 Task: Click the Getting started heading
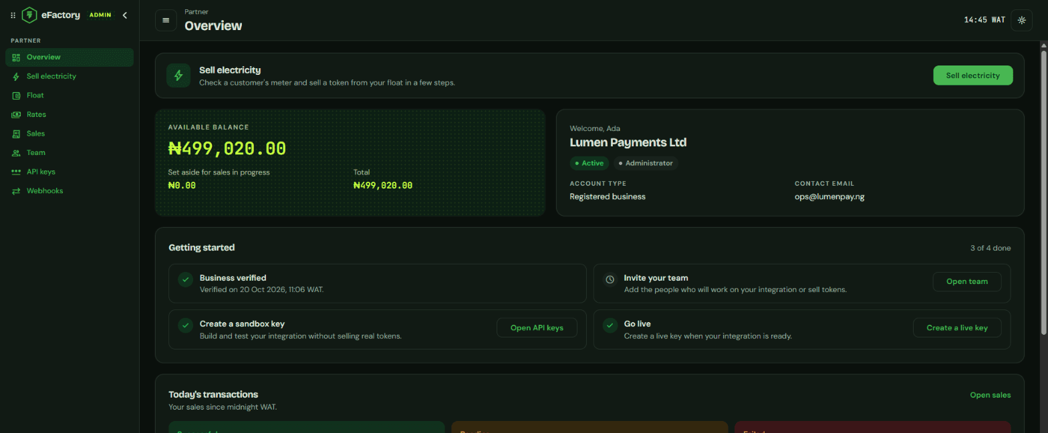click(x=201, y=247)
